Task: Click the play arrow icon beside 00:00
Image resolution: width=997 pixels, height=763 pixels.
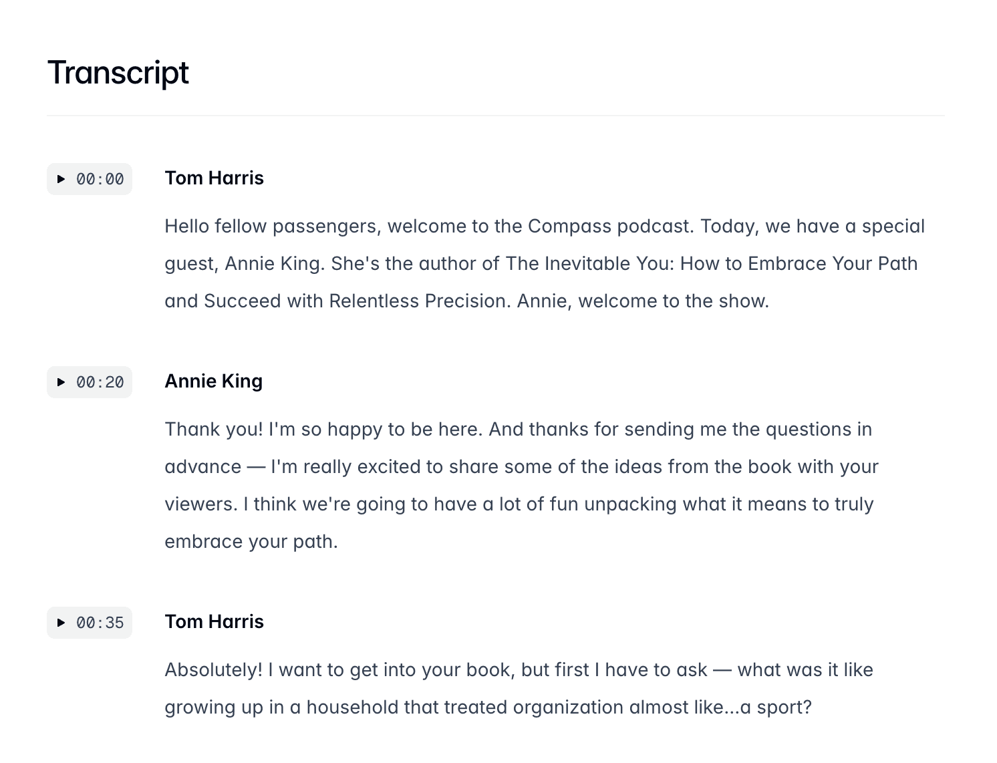Action: click(60, 179)
